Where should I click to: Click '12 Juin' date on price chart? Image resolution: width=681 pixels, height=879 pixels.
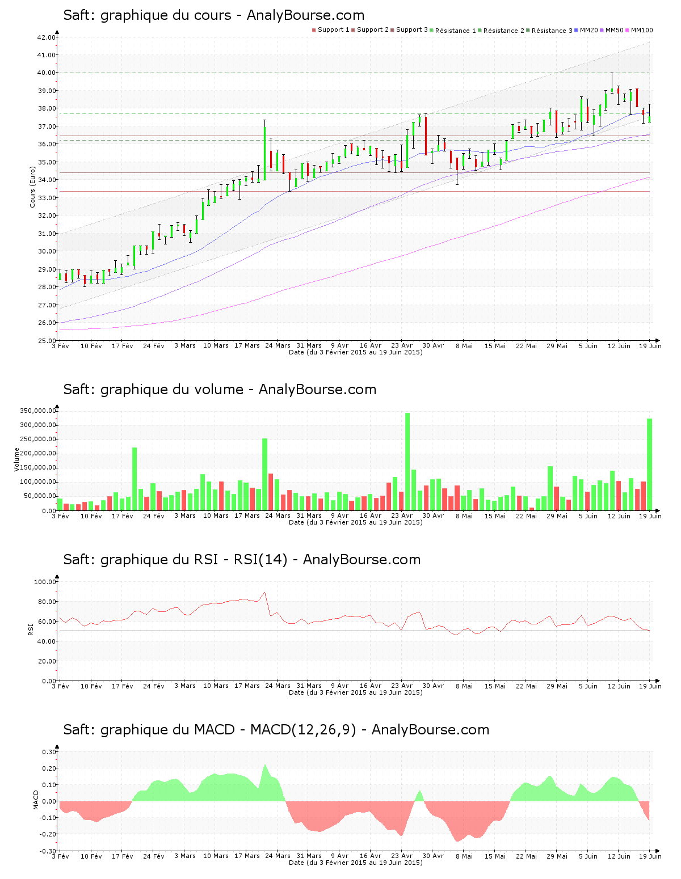(619, 345)
